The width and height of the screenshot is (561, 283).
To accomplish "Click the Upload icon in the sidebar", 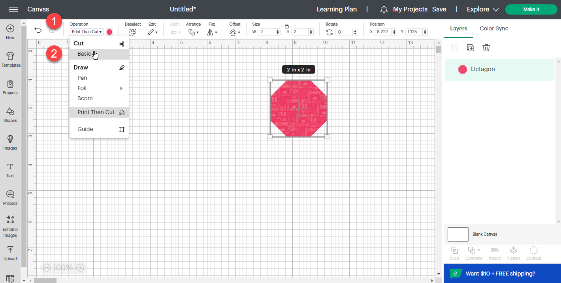I will [x=10, y=253].
